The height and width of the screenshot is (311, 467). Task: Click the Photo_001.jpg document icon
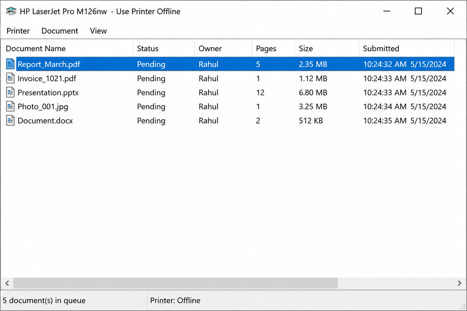10,107
